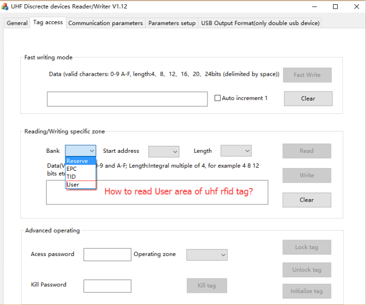Click the app icon in title bar
The image size is (366, 305).
click(6, 6)
